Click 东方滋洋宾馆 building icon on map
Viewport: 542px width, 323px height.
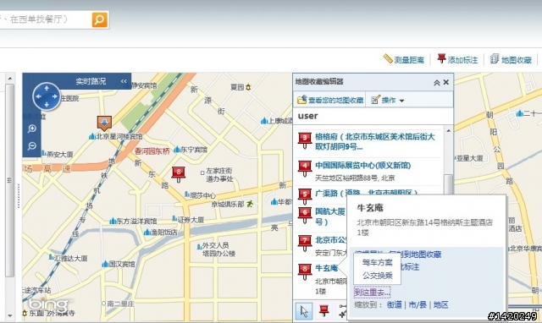(x=113, y=221)
